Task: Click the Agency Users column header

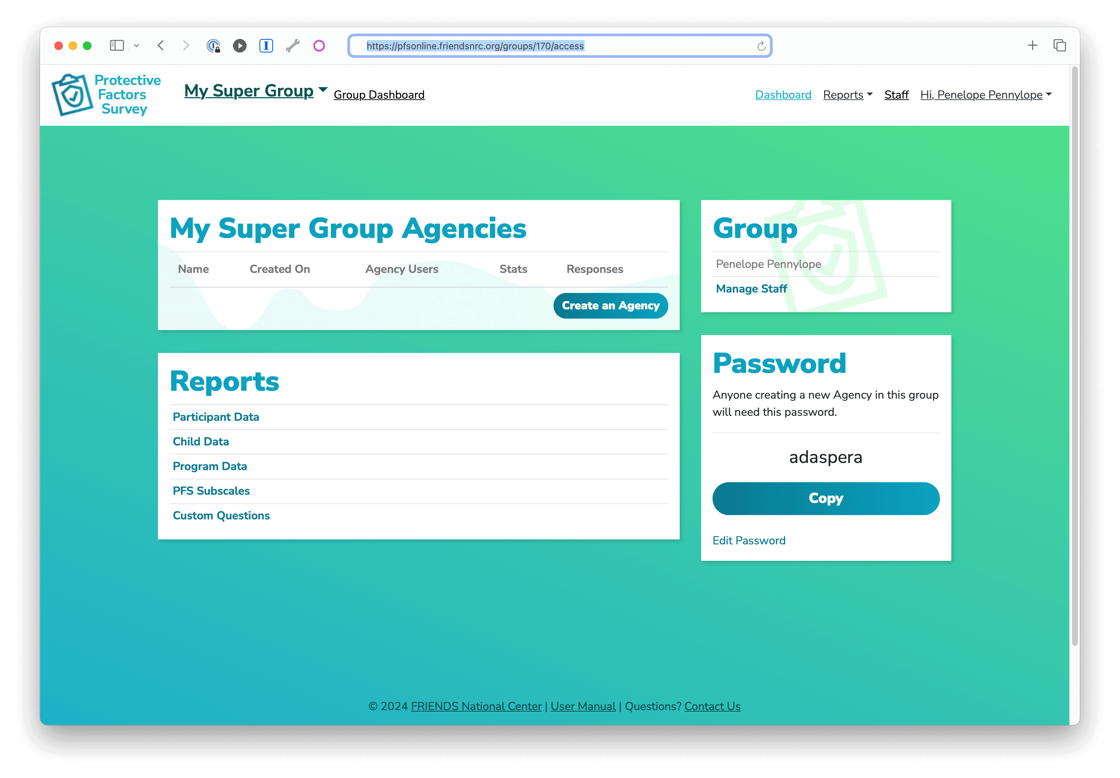Action: click(x=401, y=269)
